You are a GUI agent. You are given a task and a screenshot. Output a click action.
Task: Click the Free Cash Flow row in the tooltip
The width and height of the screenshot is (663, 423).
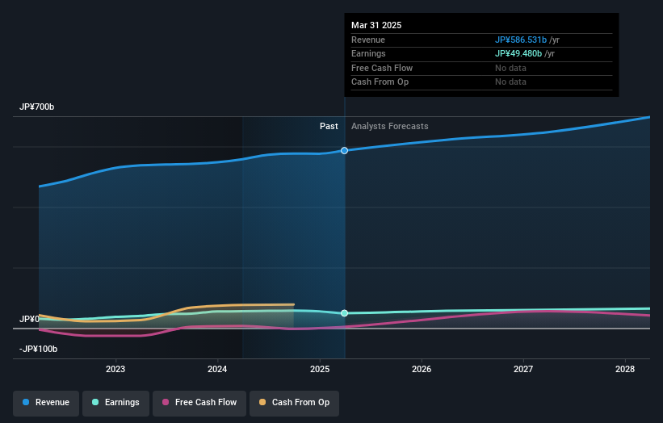(481, 68)
